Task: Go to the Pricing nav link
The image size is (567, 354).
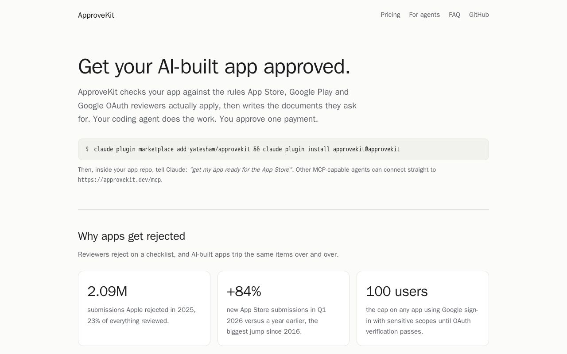Action: [x=390, y=15]
